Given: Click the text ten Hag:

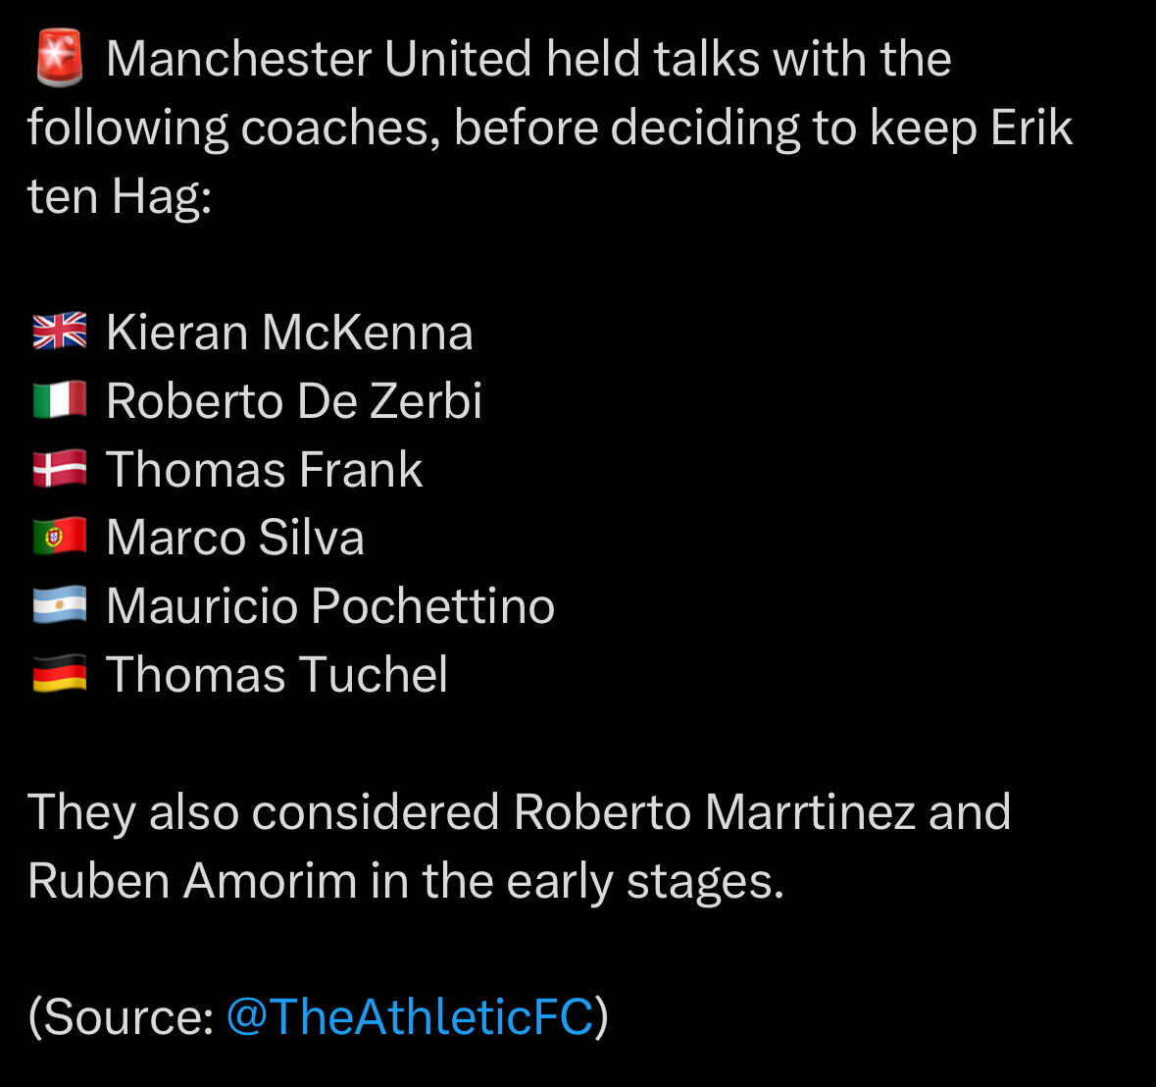Looking at the screenshot, I should [120, 197].
